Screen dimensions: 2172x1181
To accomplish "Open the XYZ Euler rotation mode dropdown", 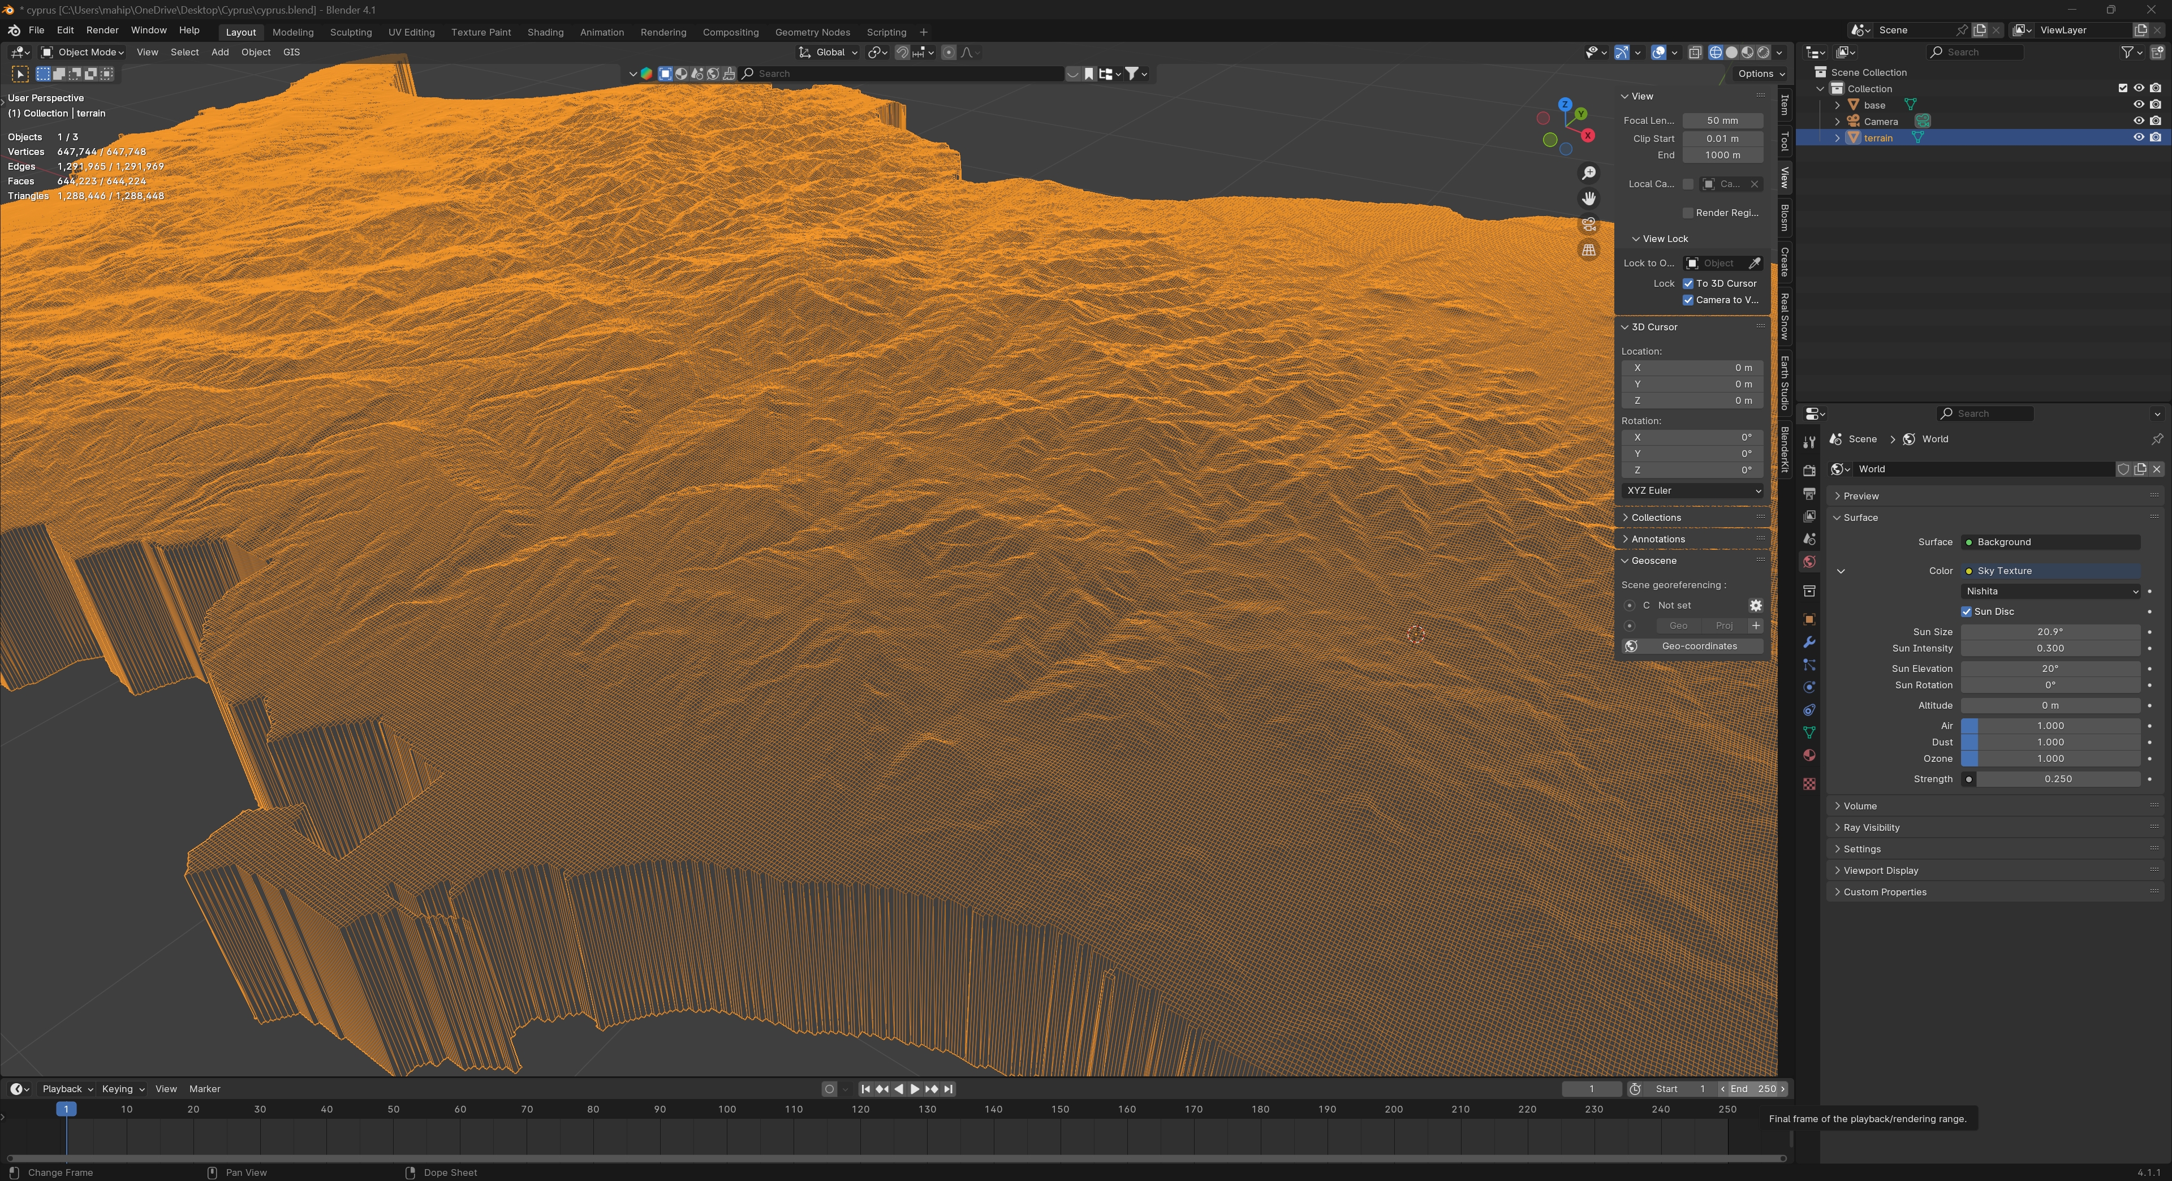I will [1692, 490].
